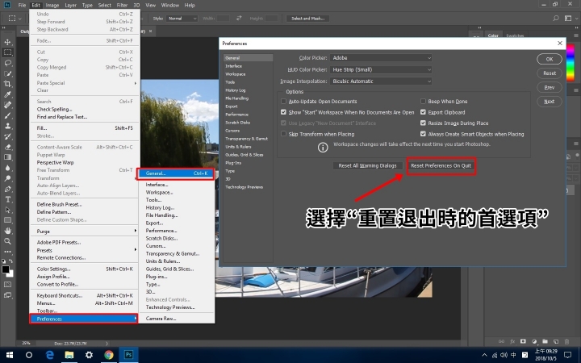This screenshot has width=581, height=363.
Task: Select the Clone Stamp tool
Action: (x=7, y=126)
